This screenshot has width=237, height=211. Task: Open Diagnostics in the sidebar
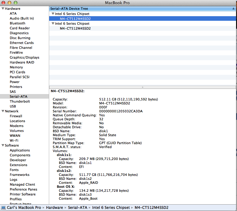tap(19, 33)
